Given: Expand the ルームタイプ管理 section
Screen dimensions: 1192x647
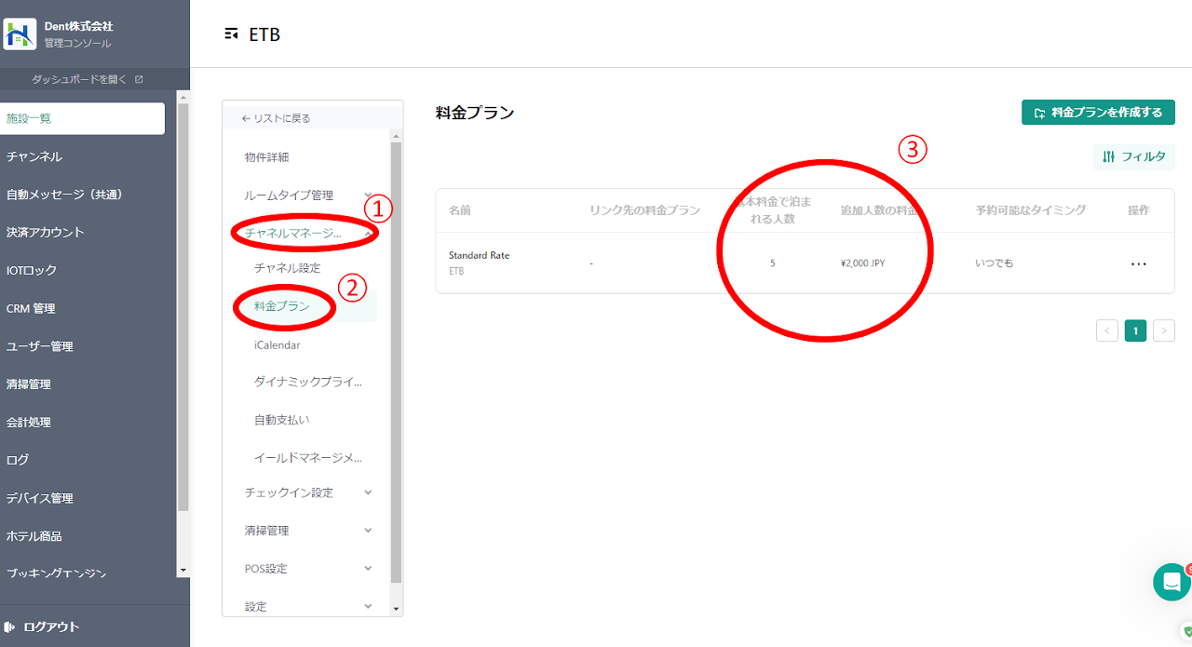Looking at the screenshot, I should click(x=368, y=195).
